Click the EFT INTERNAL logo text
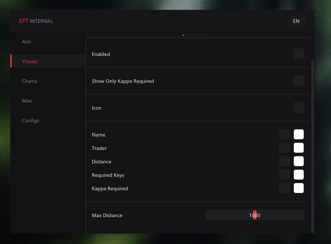 tap(36, 21)
